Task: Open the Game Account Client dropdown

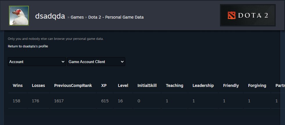Action: (96, 62)
